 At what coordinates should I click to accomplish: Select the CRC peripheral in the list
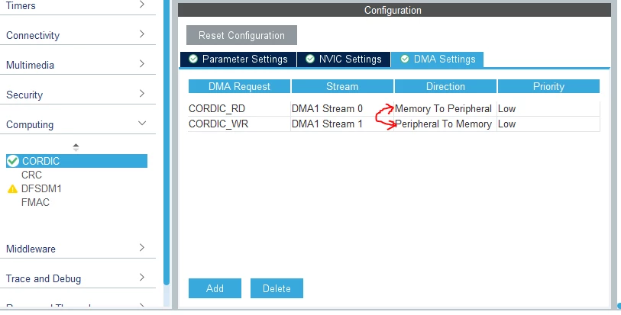[31, 175]
